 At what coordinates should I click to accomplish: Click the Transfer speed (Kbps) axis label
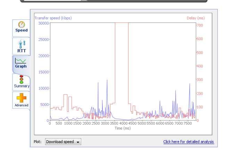tap(53, 18)
